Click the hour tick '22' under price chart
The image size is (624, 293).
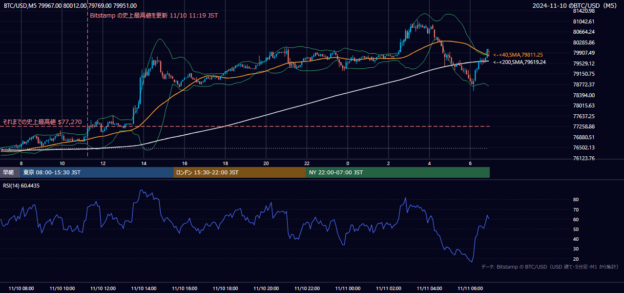[307, 163]
